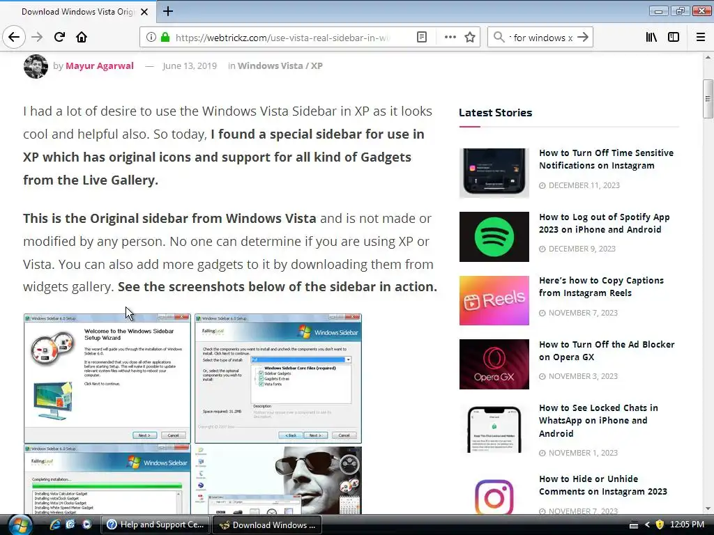
Task: Open the component selection setup screenshot
Action: [278, 378]
